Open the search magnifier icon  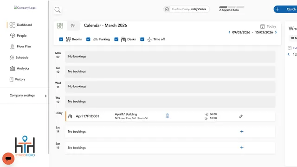tap(58, 10)
